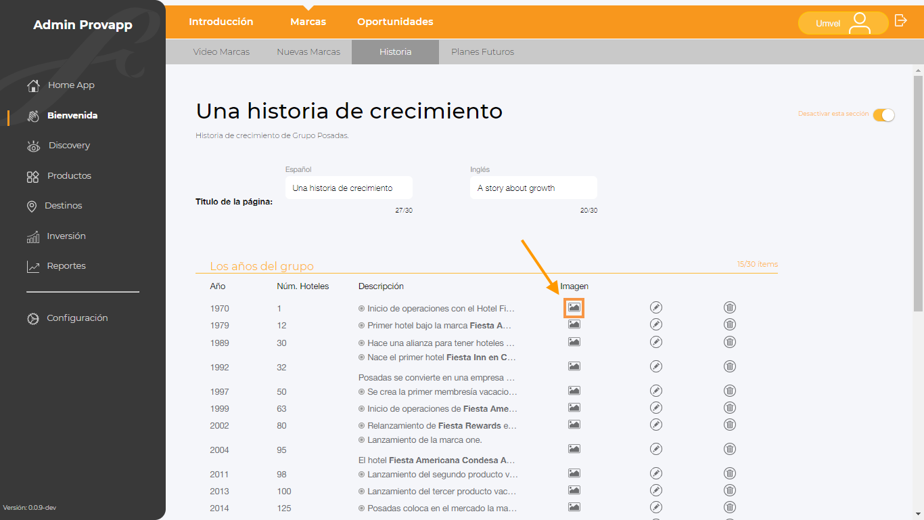The width and height of the screenshot is (924, 520).
Task: Open the image icon for year 2002
Action: point(574,425)
